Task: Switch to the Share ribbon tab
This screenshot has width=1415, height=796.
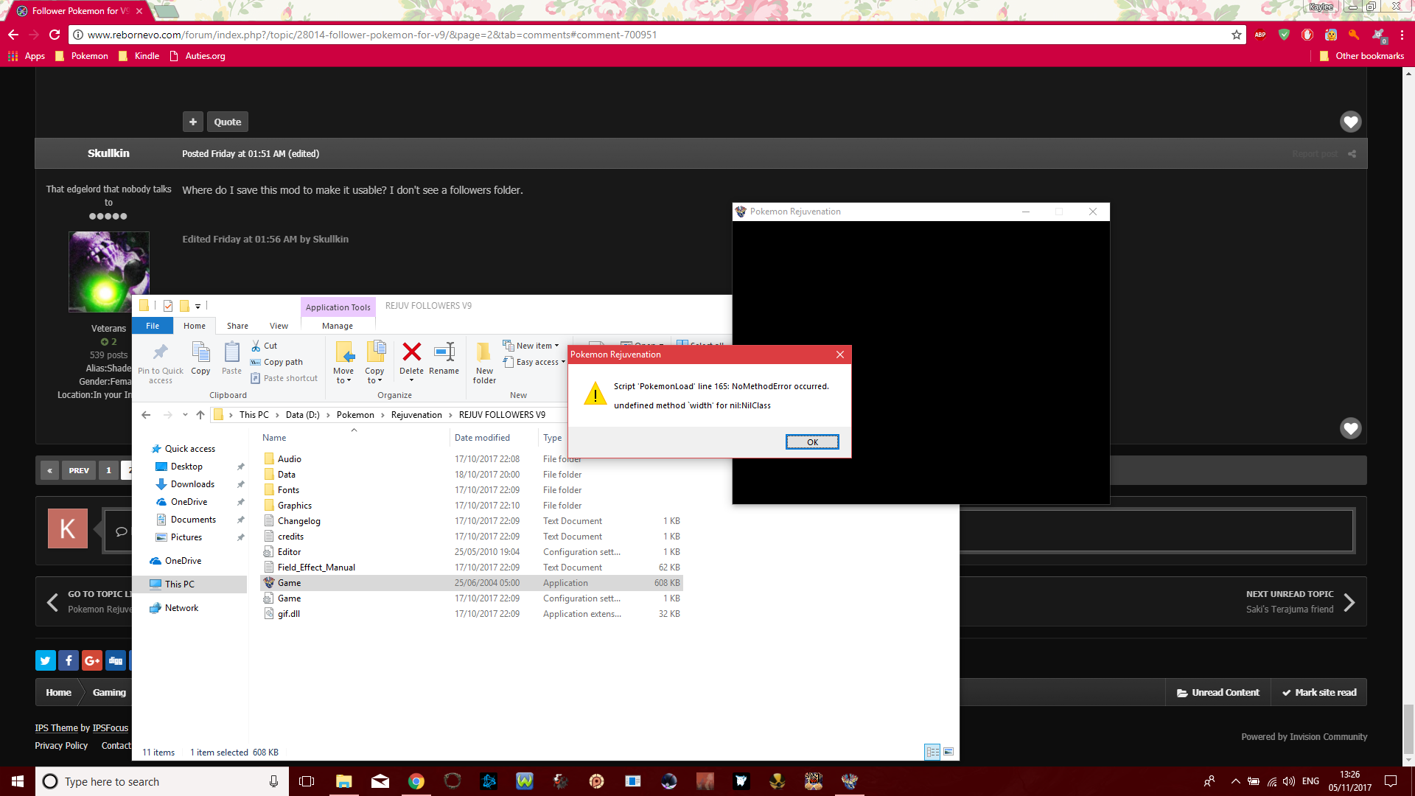Action: pyautogui.click(x=237, y=326)
